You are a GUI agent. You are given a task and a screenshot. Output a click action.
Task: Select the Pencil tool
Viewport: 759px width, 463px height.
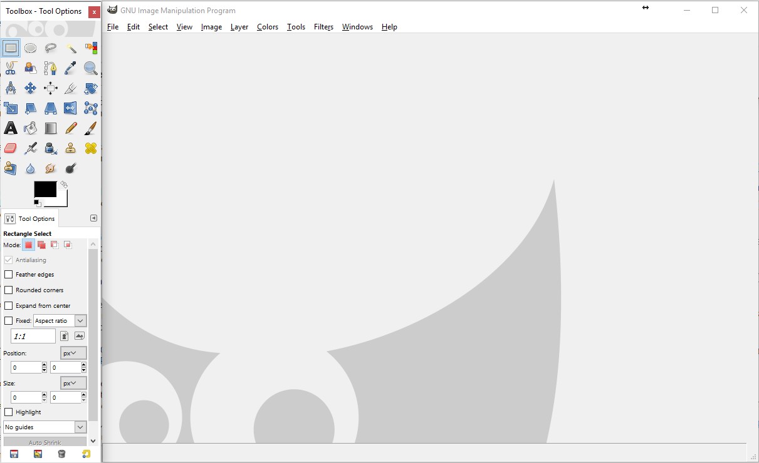71,128
